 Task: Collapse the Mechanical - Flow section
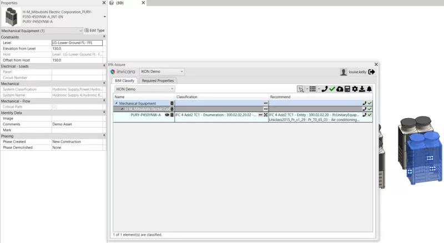104,101
